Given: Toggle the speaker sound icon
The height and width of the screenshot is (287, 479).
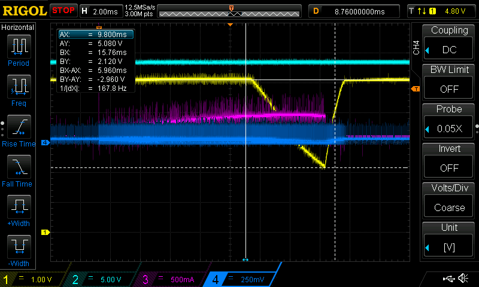Looking at the screenshot, I should click(463, 278).
